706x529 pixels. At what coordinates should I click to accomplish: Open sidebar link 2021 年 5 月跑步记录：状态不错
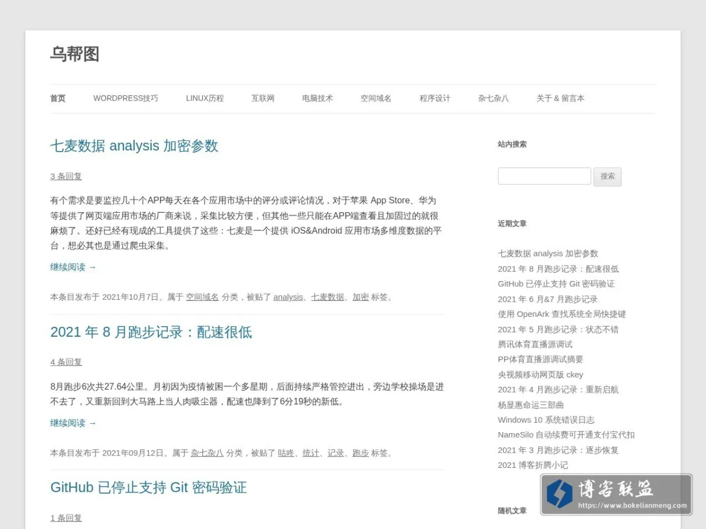[558, 329]
